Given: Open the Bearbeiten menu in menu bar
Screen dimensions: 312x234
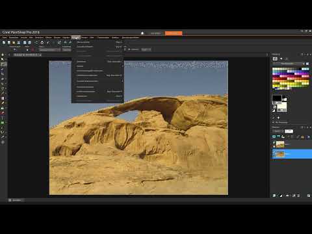Looking at the screenshot, I should pos(14,38).
